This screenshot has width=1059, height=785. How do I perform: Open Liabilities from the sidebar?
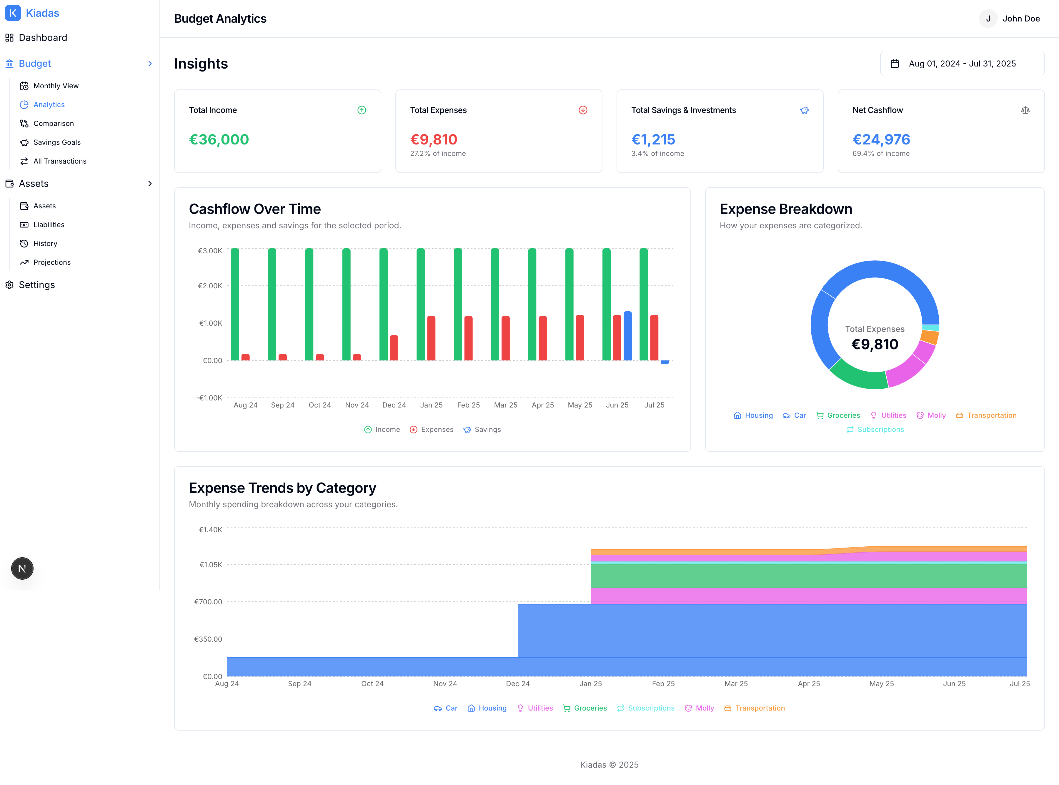point(49,224)
